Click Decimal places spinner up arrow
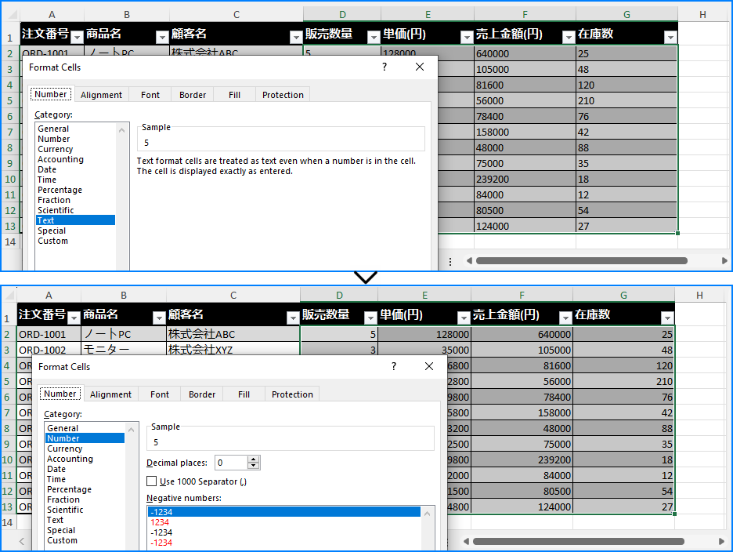733x552 pixels. point(254,459)
